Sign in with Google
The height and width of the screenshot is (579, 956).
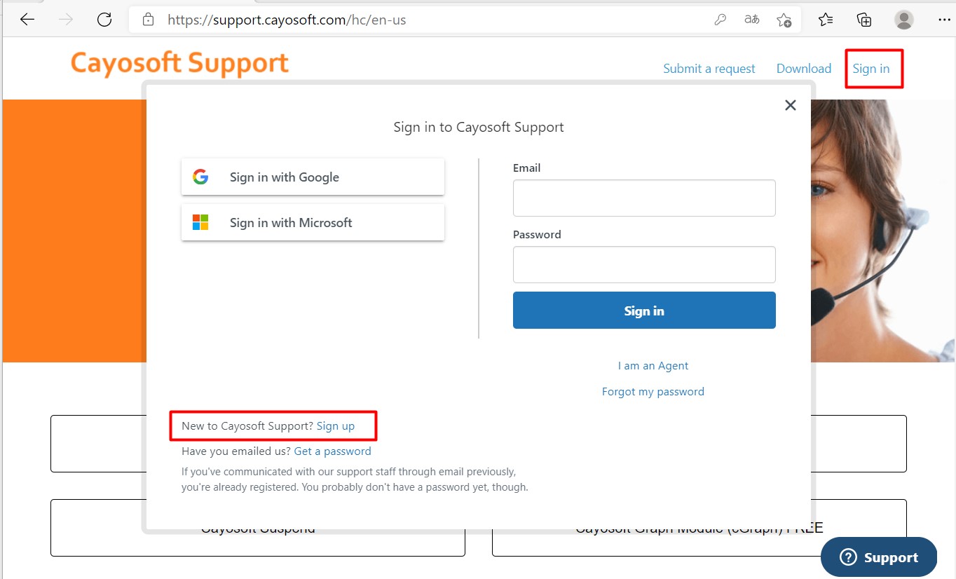[x=313, y=177]
